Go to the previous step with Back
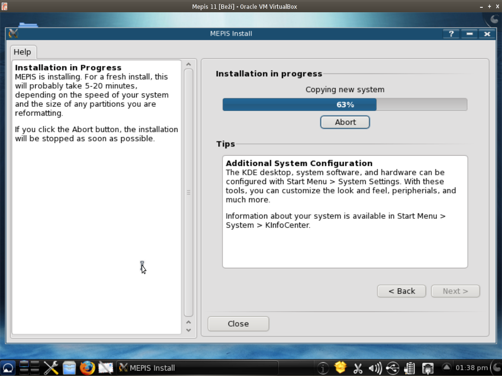502x376 pixels. pos(402,291)
